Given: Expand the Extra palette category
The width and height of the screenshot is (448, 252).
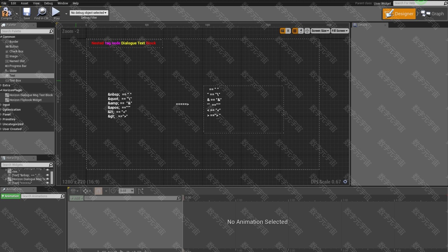Looking at the screenshot, I should pyautogui.click(x=1, y=85).
